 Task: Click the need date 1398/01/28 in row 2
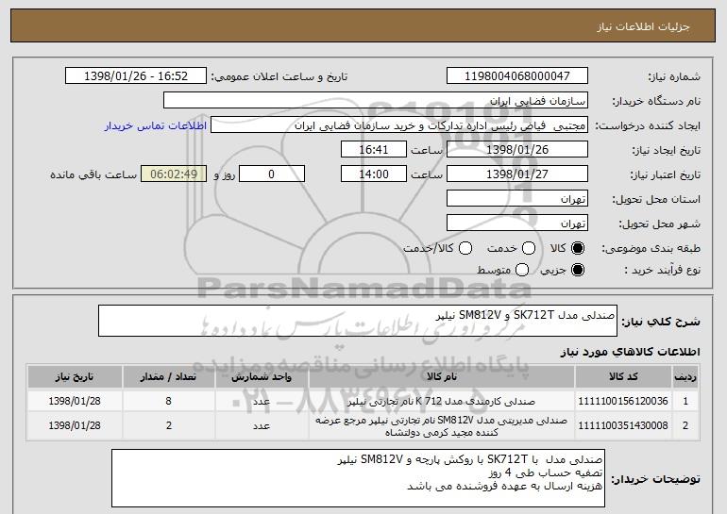[75, 425]
